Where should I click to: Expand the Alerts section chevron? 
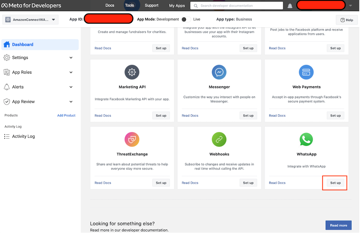click(x=71, y=87)
